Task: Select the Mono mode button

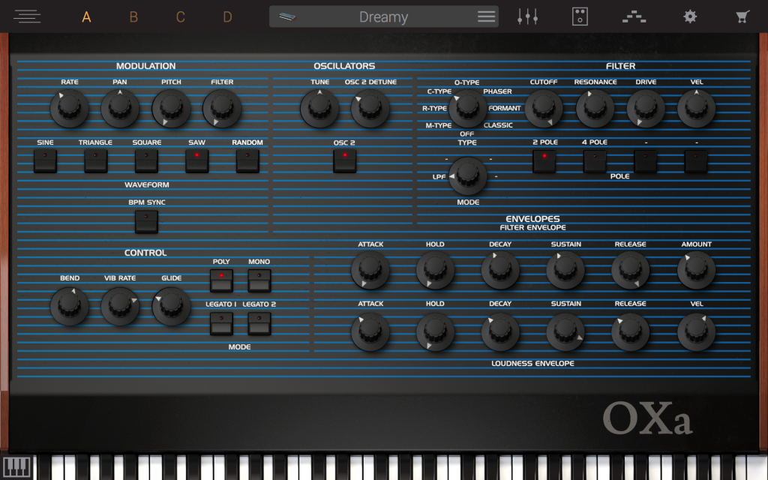Action: [x=259, y=280]
